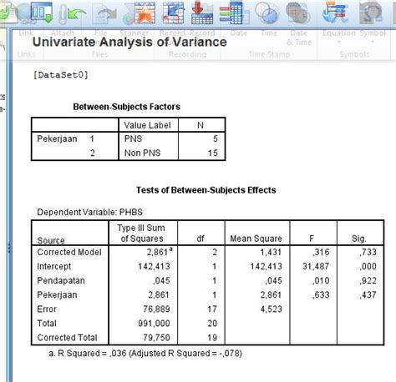Click the gray icon at toolbar's right end
396x382 pixels.
point(370,13)
